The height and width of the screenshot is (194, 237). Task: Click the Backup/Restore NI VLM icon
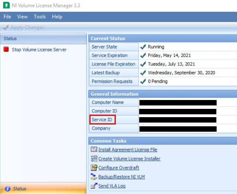pos(94,177)
